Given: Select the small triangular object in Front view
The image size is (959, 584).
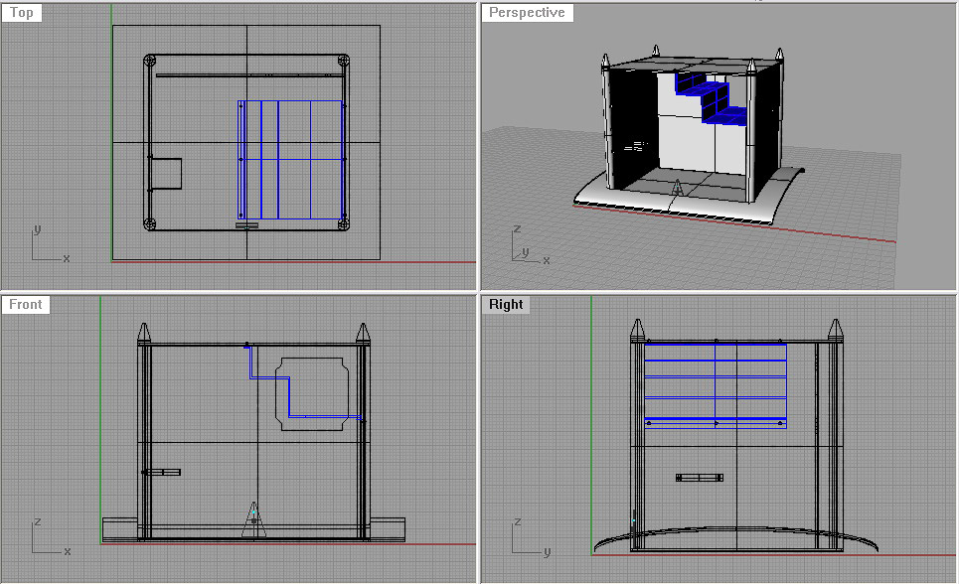Looking at the screenshot, I should click(x=253, y=520).
